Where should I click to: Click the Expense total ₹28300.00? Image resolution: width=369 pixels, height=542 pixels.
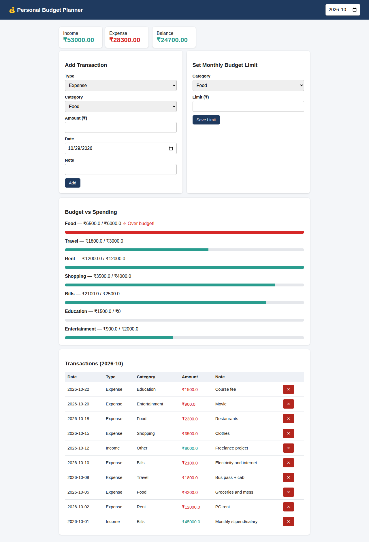tap(125, 40)
